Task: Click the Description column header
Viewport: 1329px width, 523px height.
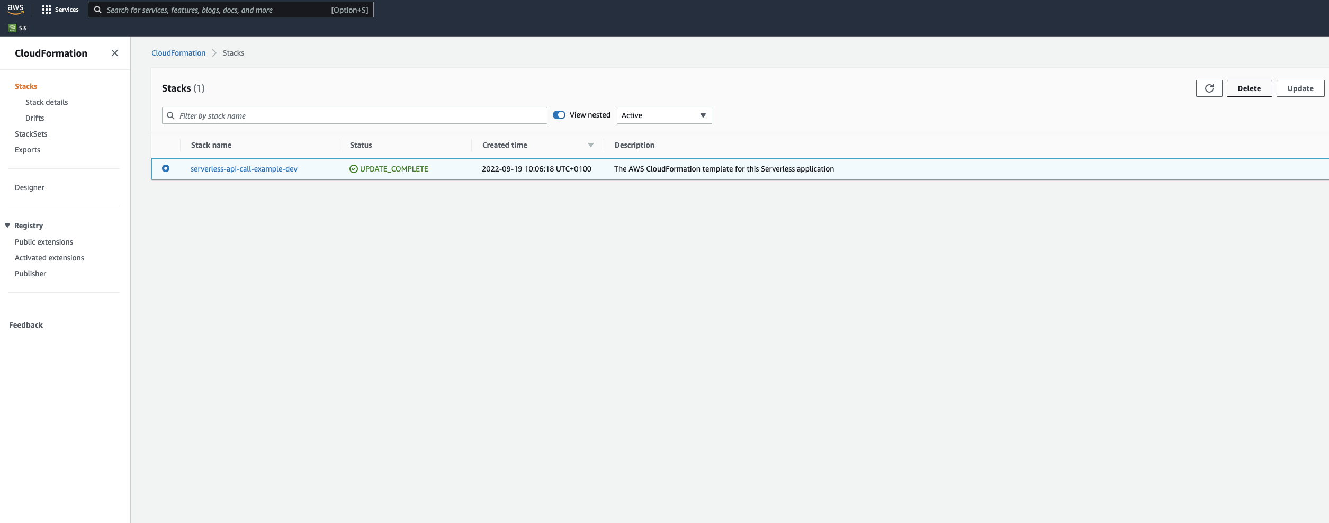Action: [x=634, y=145]
